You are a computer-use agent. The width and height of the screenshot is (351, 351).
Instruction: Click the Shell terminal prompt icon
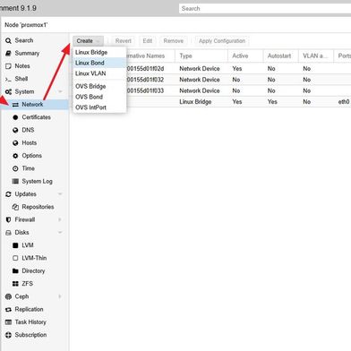pos(8,79)
